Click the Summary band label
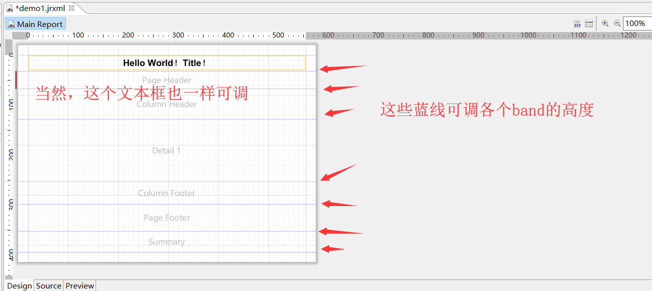 click(166, 241)
